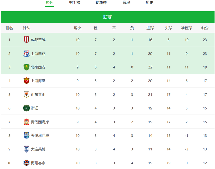Click the 积分 points column header
Screen dimensions: 215x169
click(x=205, y=28)
